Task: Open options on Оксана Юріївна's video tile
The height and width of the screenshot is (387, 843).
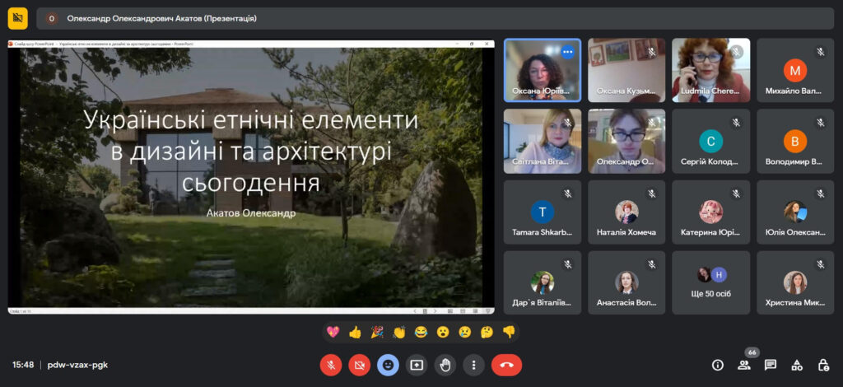Action: click(567, 52)
